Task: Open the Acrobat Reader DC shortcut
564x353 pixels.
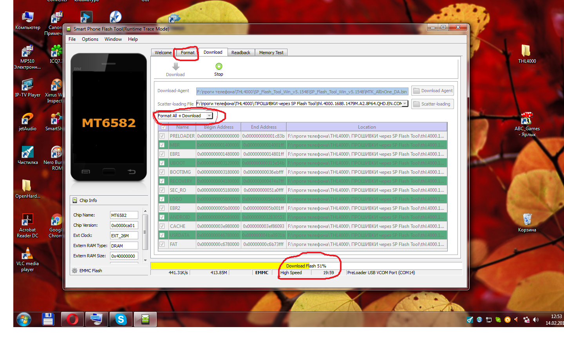Action: coord(27,220)
